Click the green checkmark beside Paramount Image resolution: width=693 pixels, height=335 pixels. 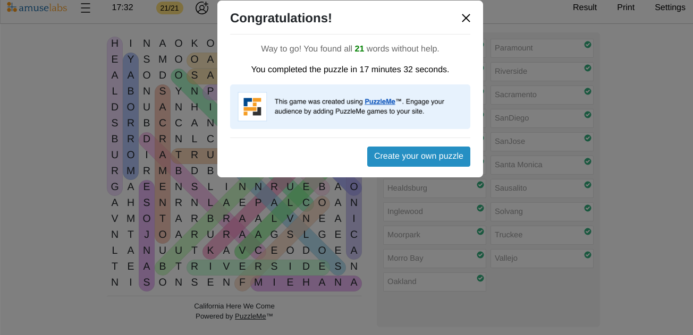click(588, 45)
